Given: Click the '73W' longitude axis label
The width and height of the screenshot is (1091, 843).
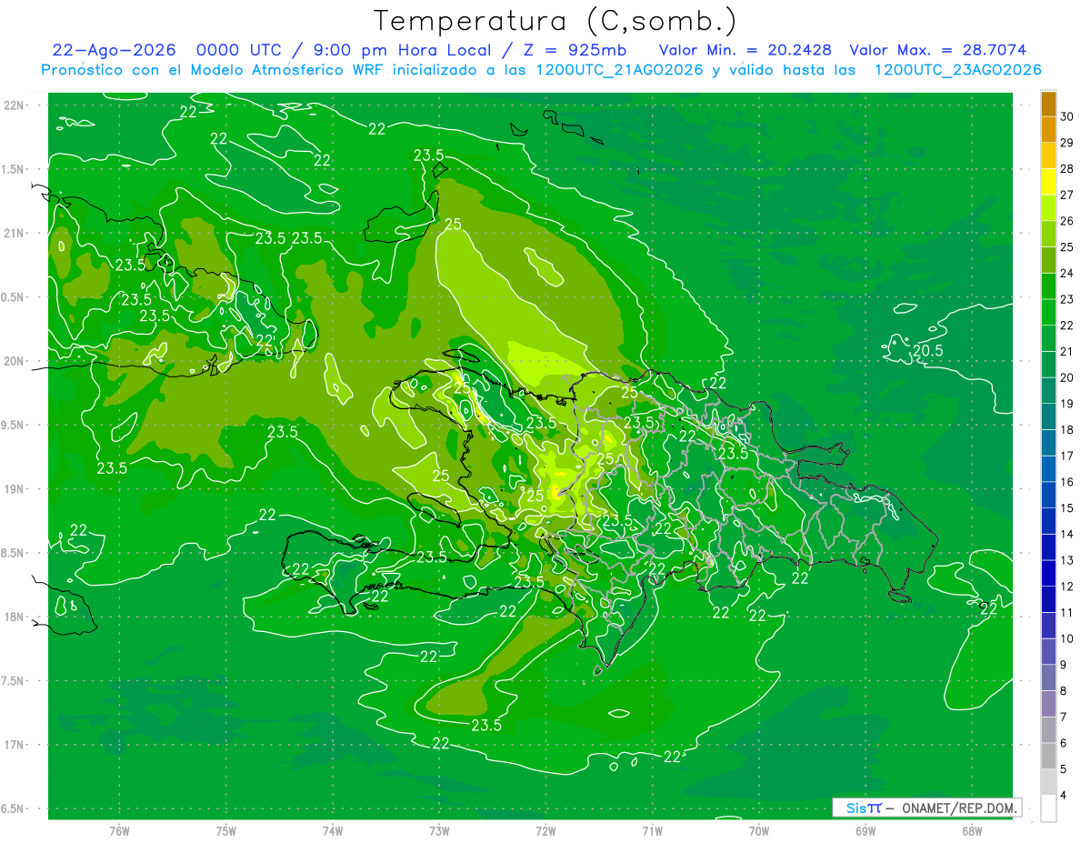Looking at the screenshot, I should click(x=439, y=832).
